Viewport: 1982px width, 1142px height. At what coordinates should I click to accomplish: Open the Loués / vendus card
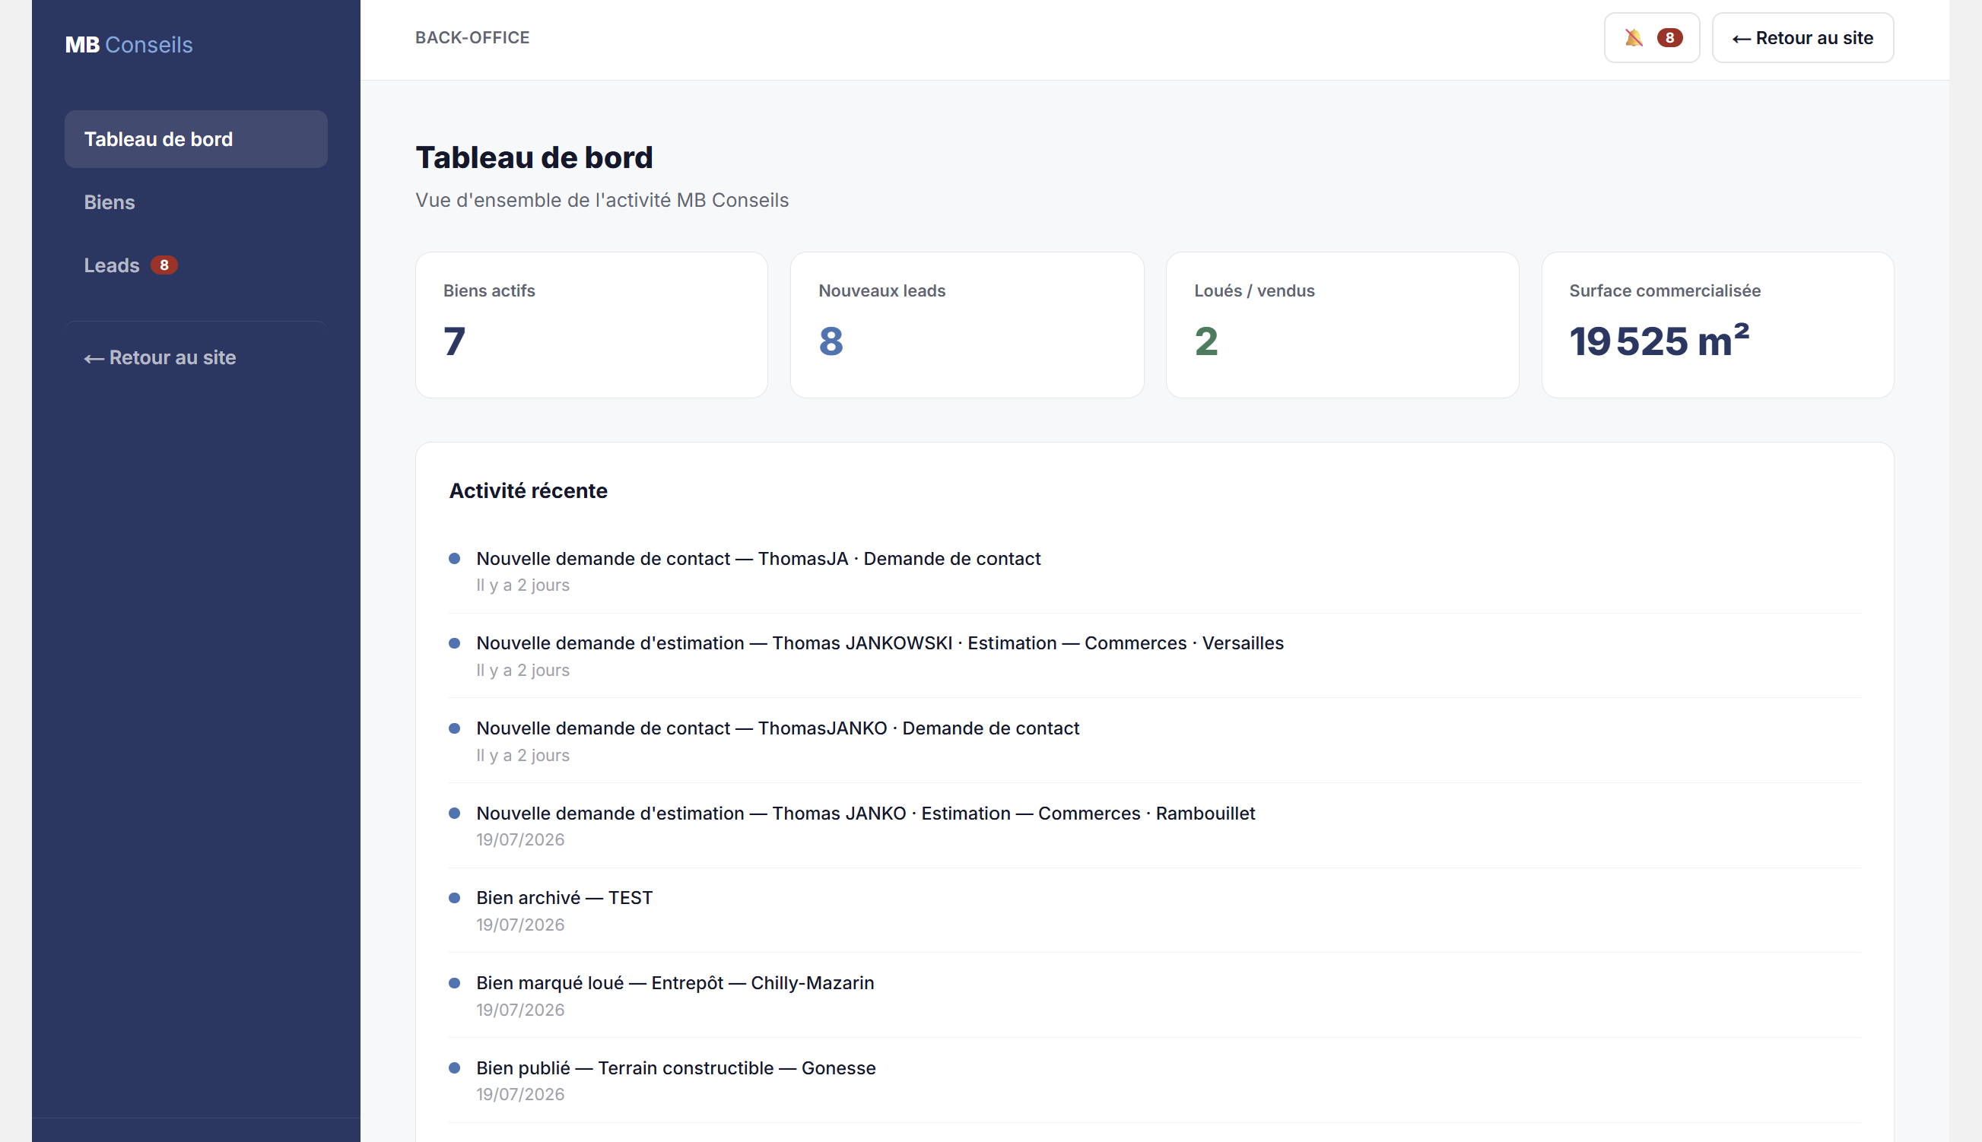[x=1343, y=325]
